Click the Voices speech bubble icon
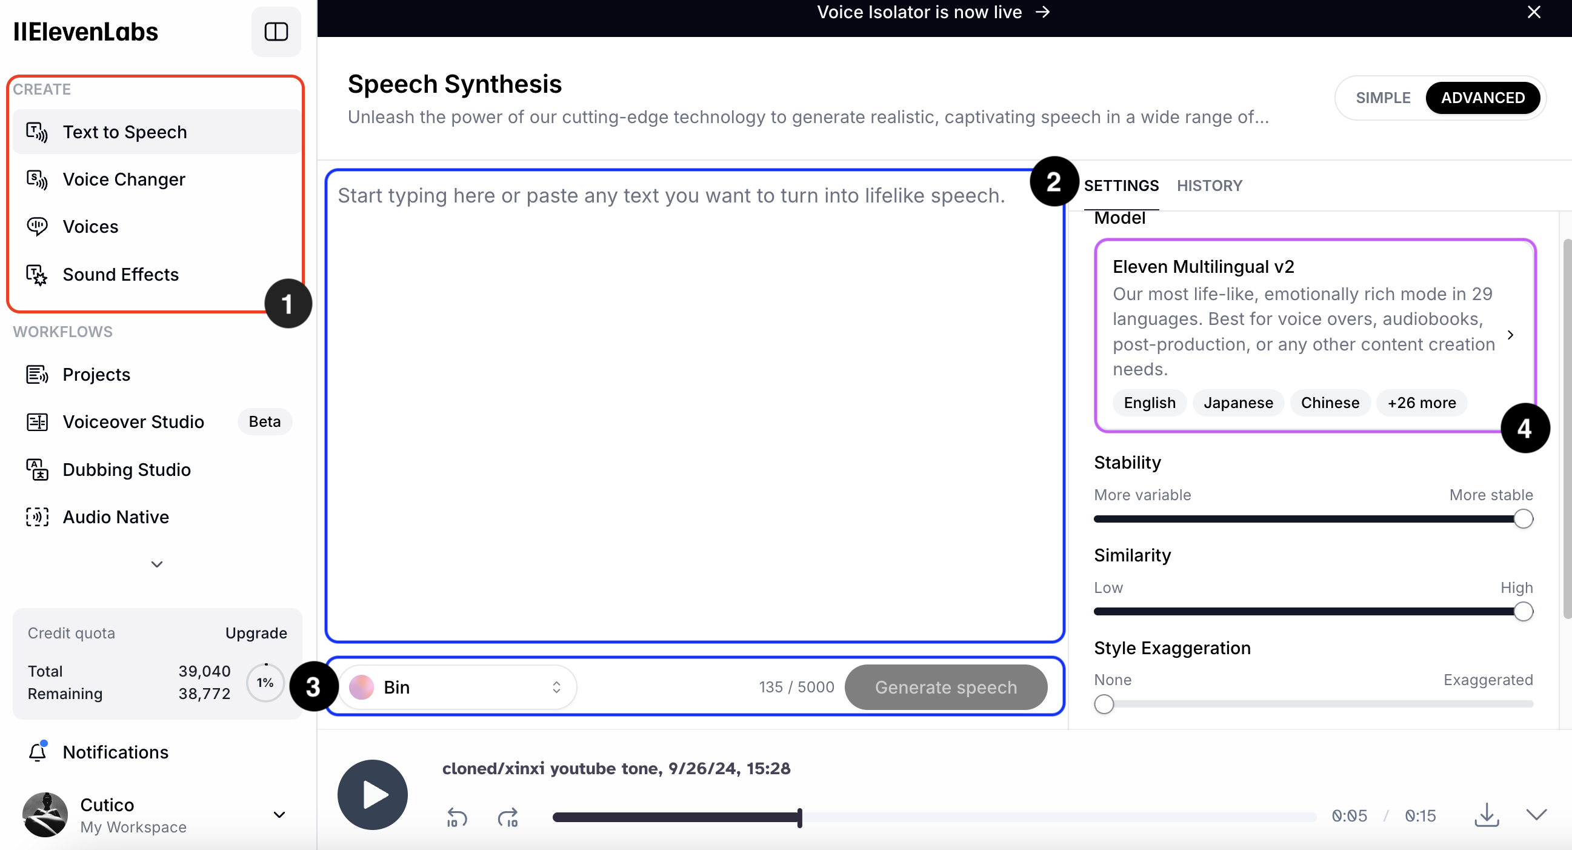Image resolution: width=1572 pixels, height=850 pixels. (x=36, y=227)
